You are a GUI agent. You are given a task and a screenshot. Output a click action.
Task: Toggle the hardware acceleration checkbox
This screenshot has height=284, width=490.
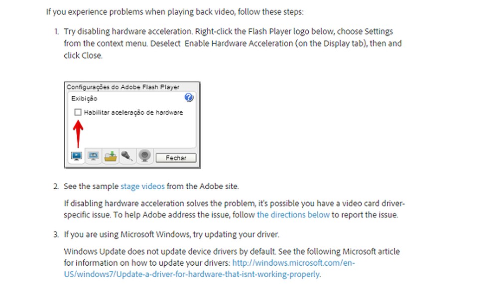(x=78, y=113)
